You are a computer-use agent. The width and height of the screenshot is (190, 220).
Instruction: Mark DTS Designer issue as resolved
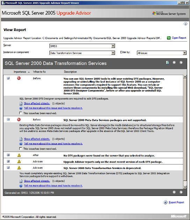point(21,113)
